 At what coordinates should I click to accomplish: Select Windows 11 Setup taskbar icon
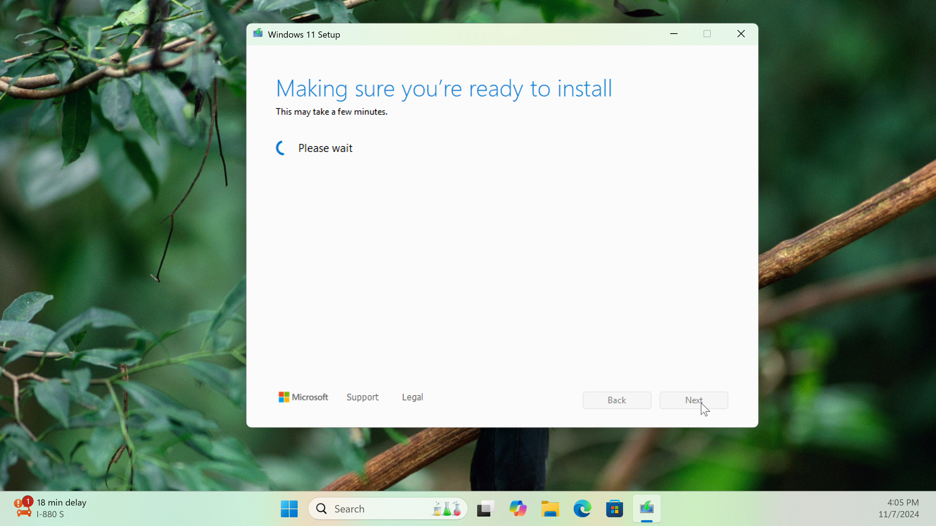646,508
